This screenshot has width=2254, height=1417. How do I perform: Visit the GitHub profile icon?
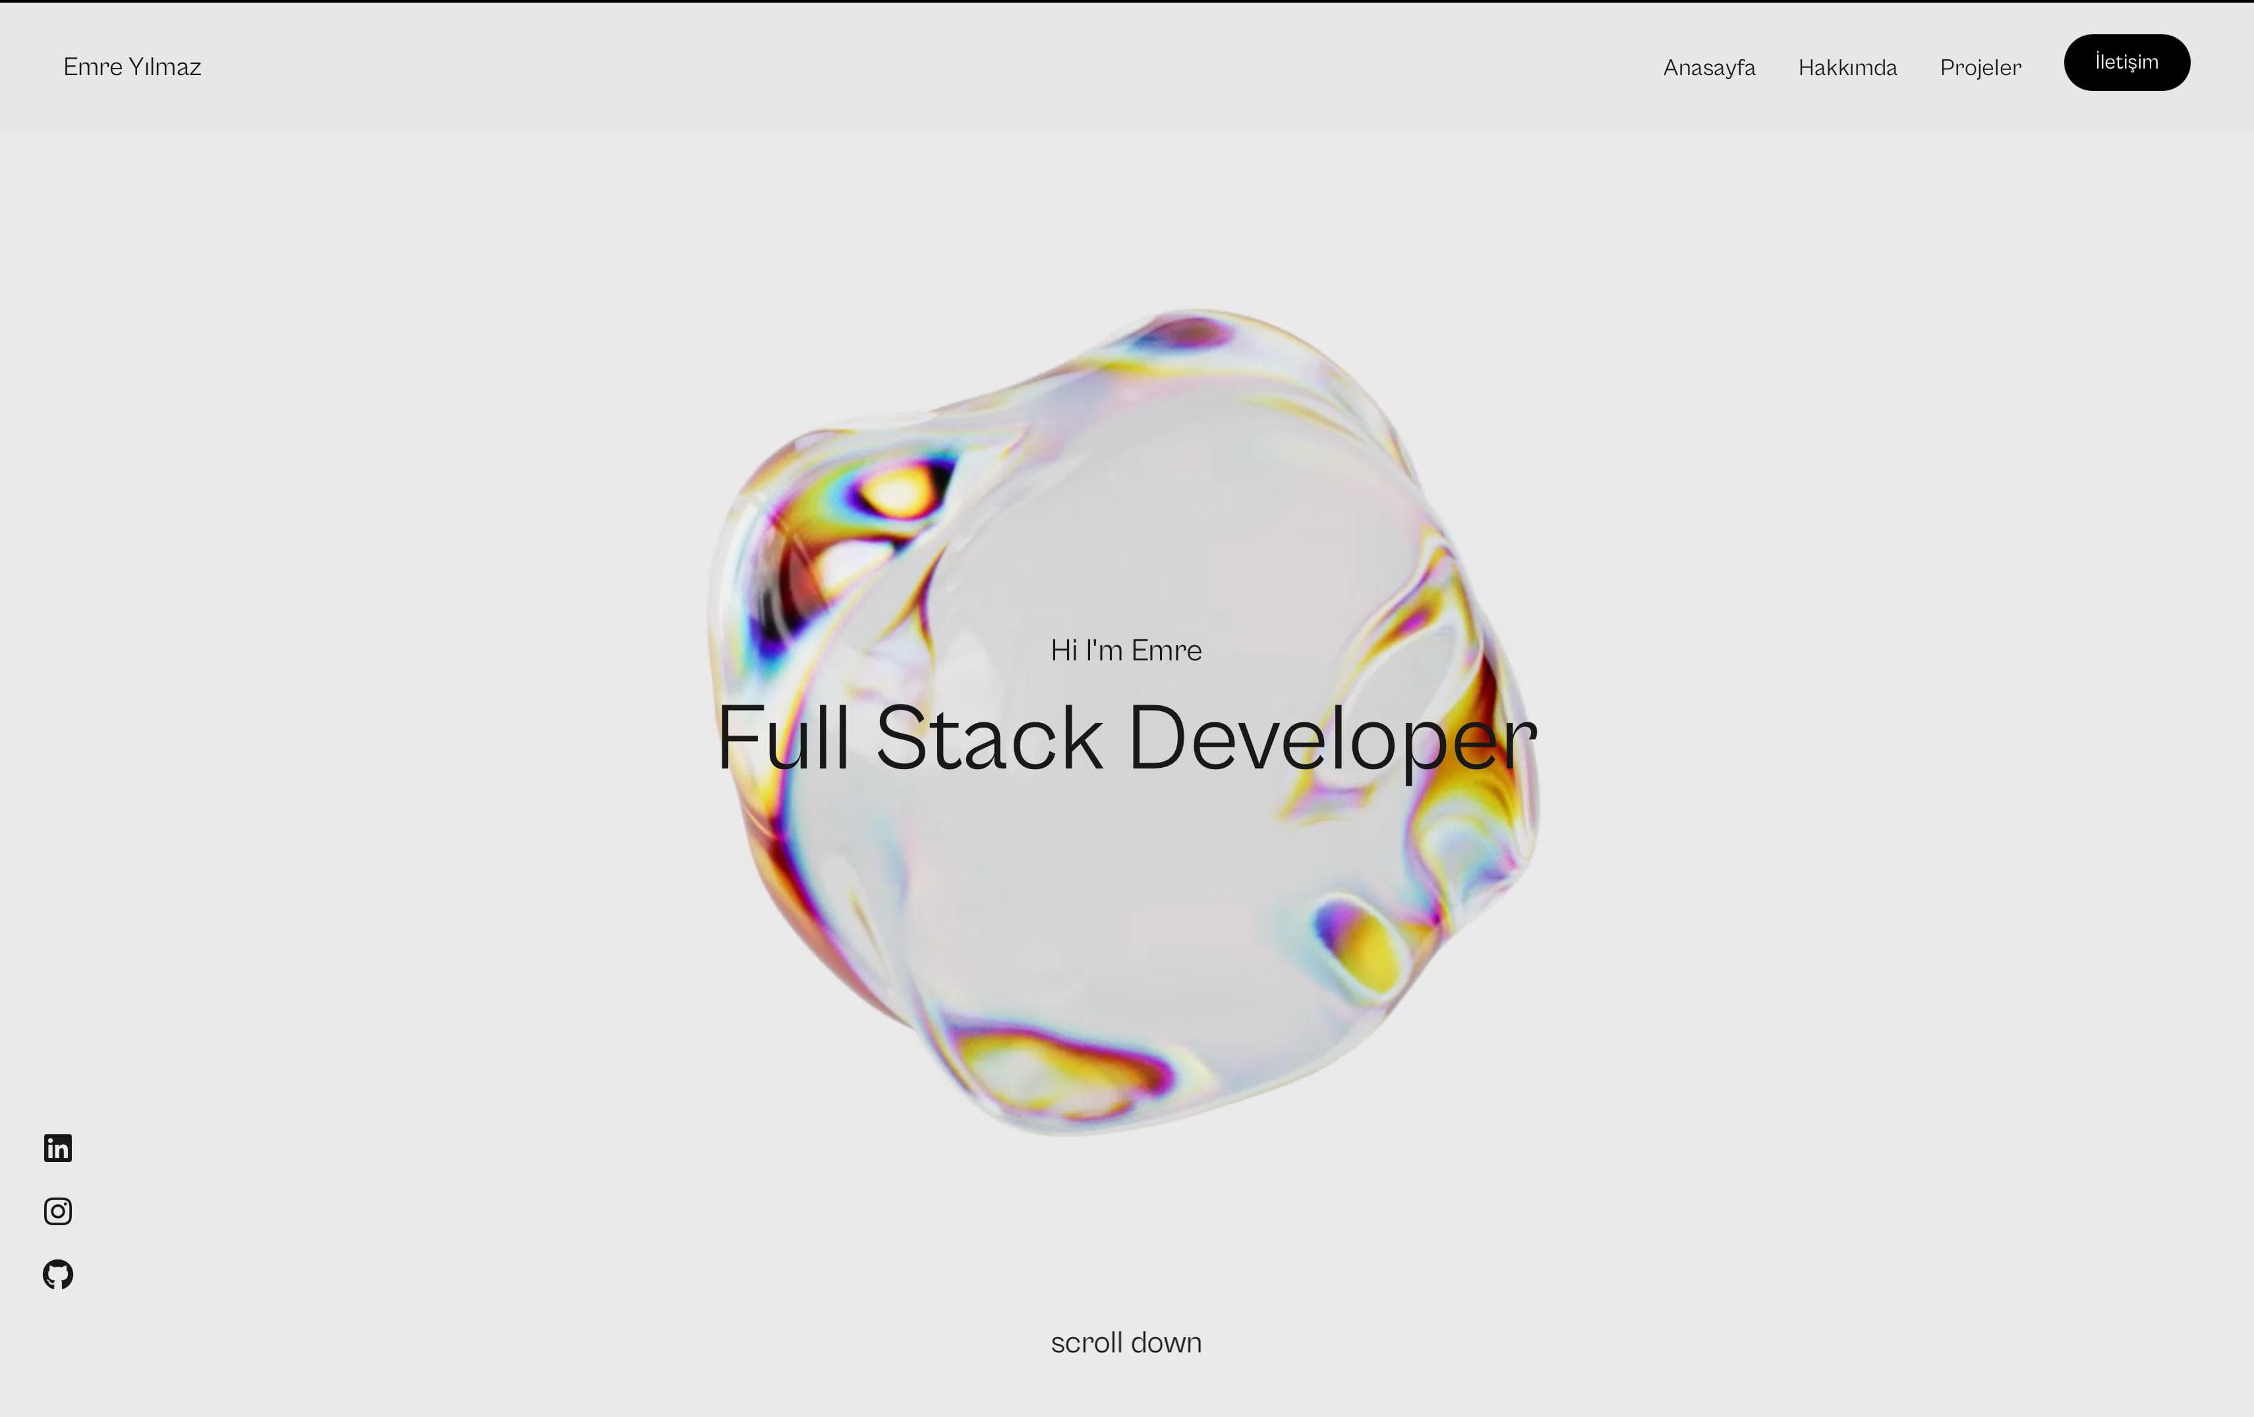[x=58, y=1274]
